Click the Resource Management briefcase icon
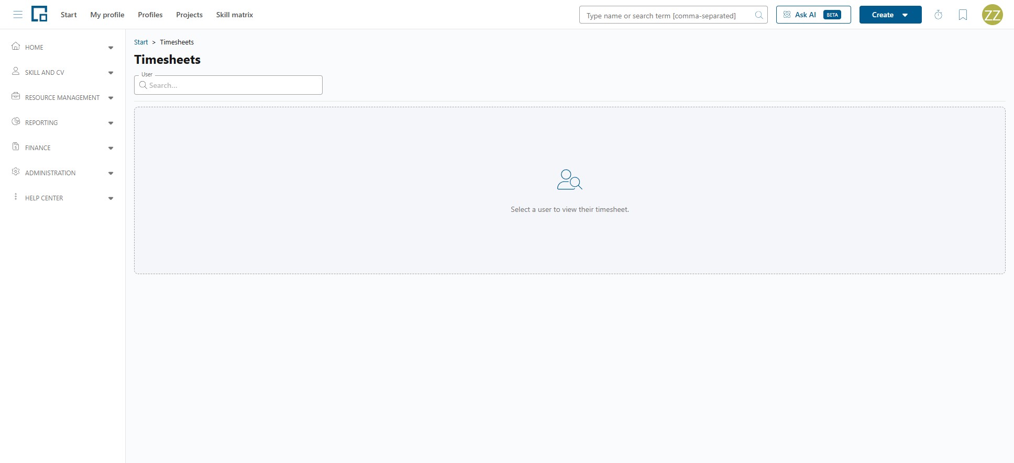The height and width of the screenshot is (463, 1014). click(16, 96)
